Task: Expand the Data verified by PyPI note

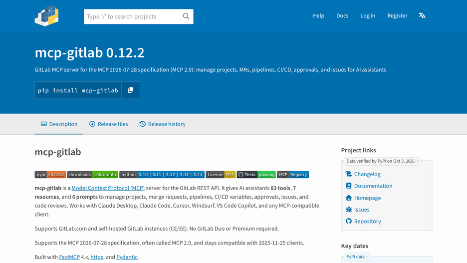Action: click(382, 161)
